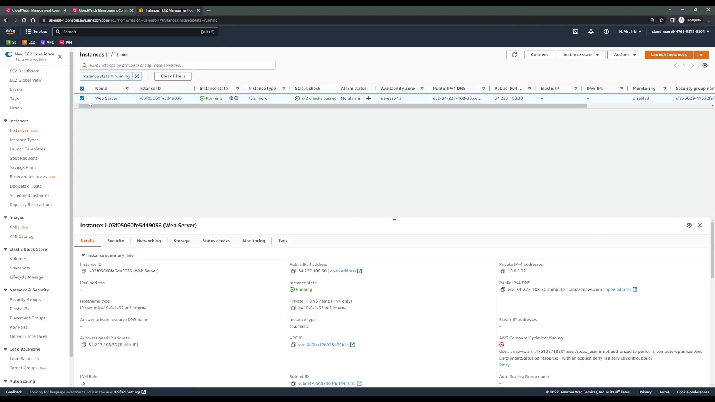Expand the Actions dropdown menu
The height and width of the screenshot is (402, 715).
tap(625, 55)
